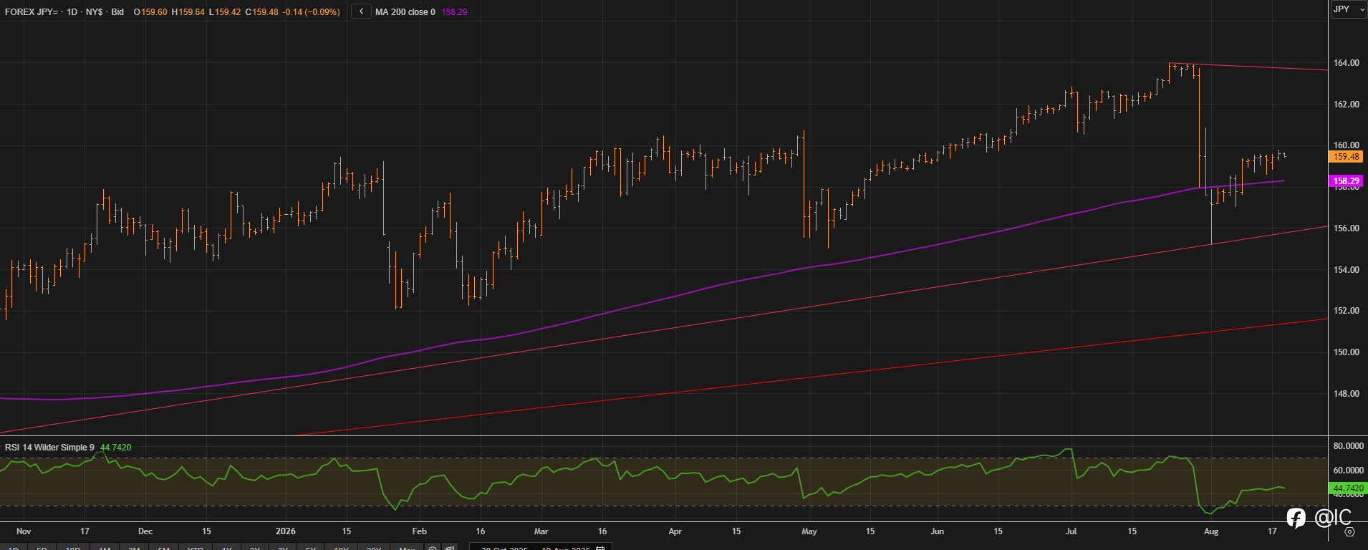The width and height of the screenshot is (1368, 550).
Task: Click the layout icon next to the clock icon
Action: [450, 548]
